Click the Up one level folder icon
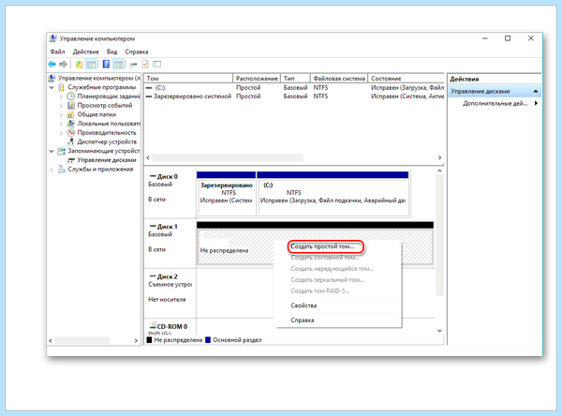 click(79, 65)
